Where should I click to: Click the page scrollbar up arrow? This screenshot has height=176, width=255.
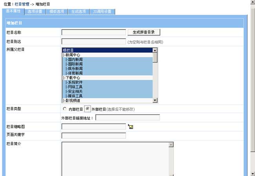[x=252, y=2]
